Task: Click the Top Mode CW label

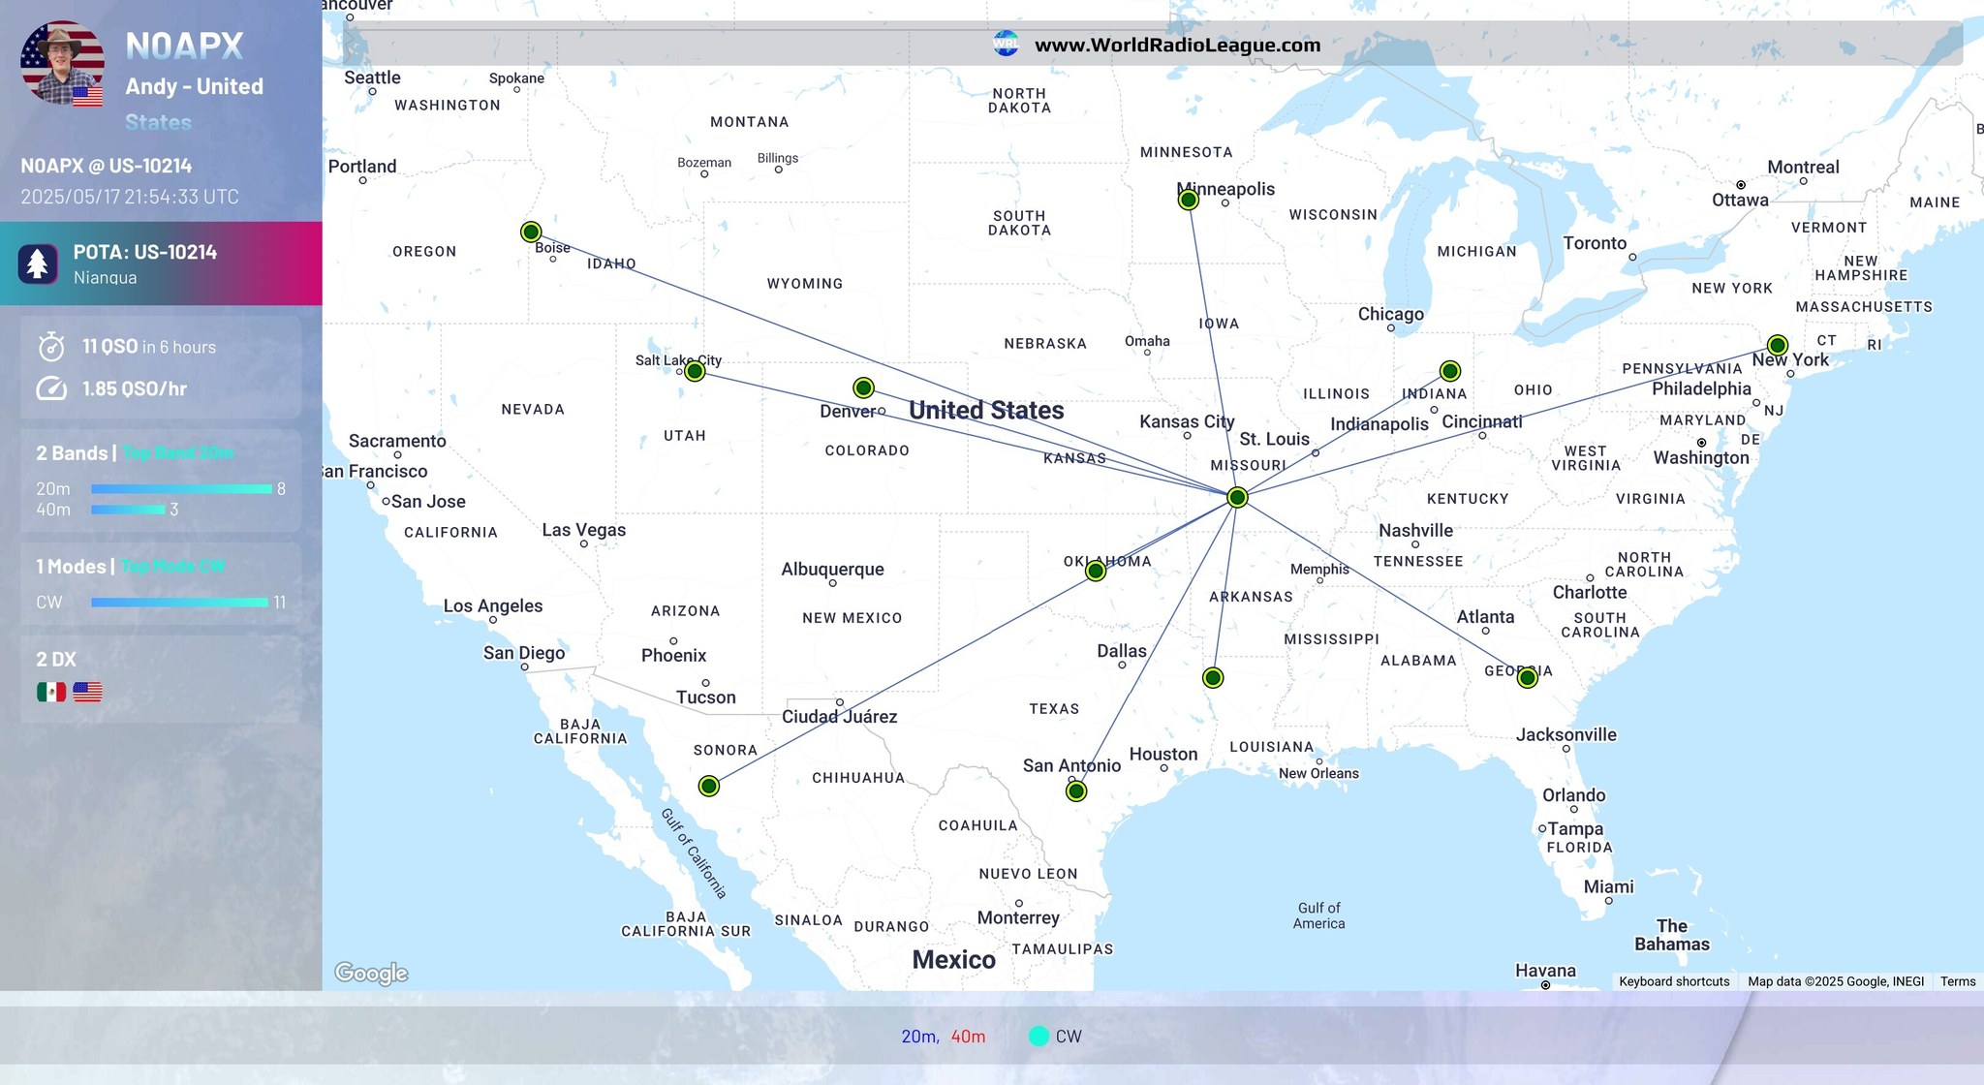Action: click(173, 566)
